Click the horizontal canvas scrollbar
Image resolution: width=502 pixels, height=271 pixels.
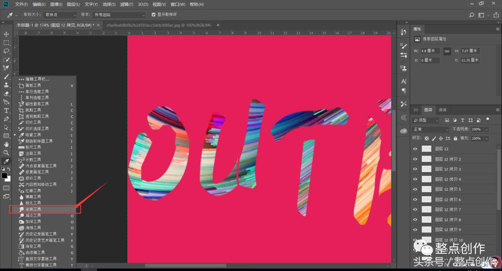(x=185, y=265)
